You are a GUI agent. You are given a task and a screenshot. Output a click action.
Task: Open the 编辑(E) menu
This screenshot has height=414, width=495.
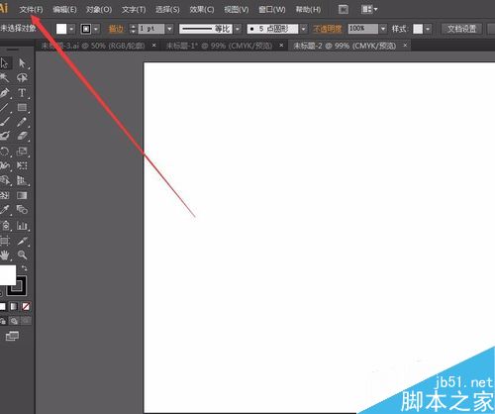(64, 10)
